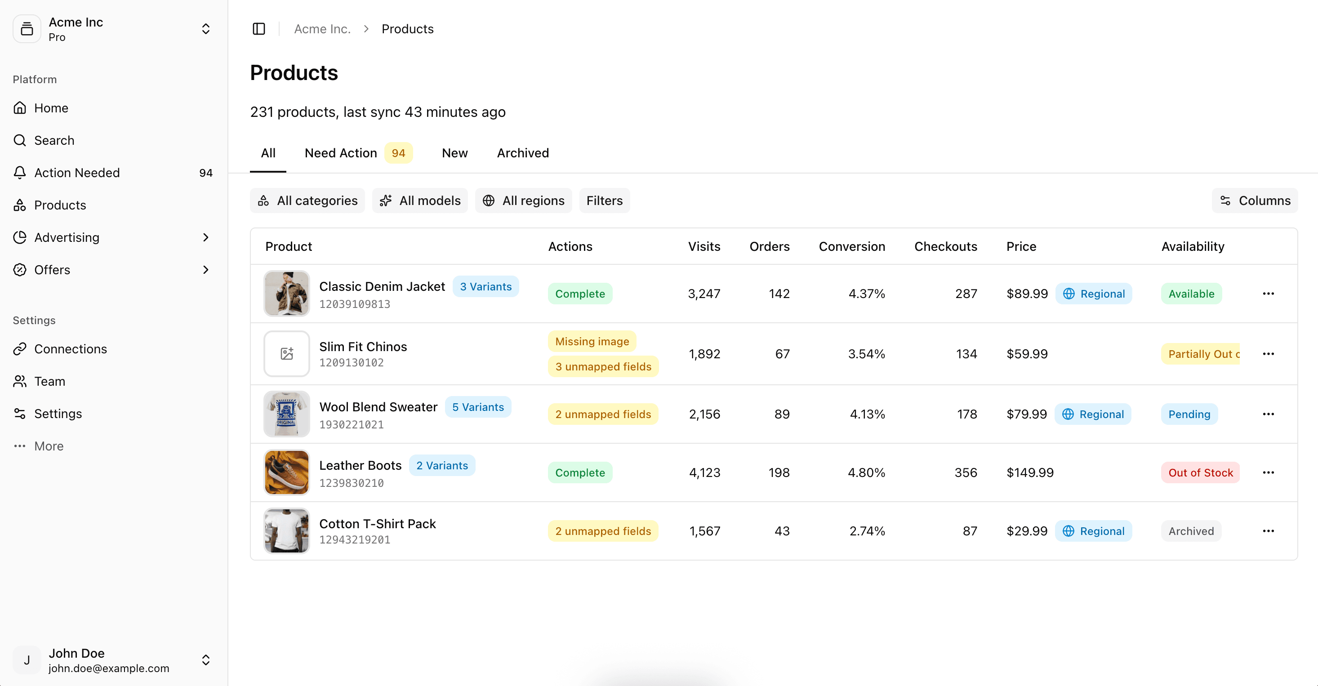Click the Cotton T-Shirt Pack thumbnail
This screenshot has height=686, width=1318.
[286, 530]
